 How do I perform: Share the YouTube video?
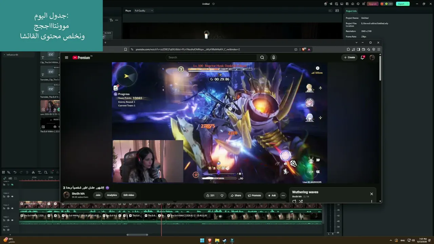[236, 195]
